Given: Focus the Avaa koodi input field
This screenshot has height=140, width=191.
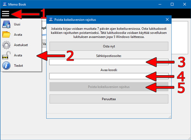Looking at the screenshot, I should tap(109, 76).
